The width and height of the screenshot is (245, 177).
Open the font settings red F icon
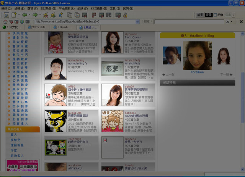(94, 15)
